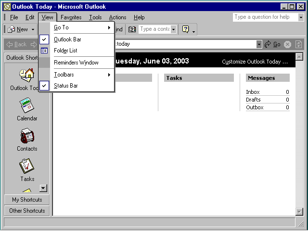
Task: Click the Folder List icon in menu
Action: [x=44, y=51]
